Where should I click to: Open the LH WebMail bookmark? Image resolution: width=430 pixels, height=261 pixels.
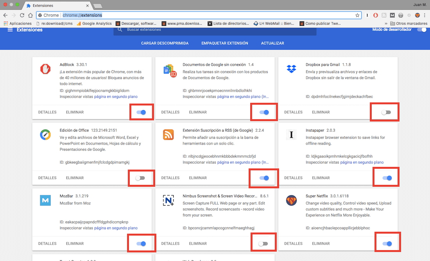pos(274,23)
